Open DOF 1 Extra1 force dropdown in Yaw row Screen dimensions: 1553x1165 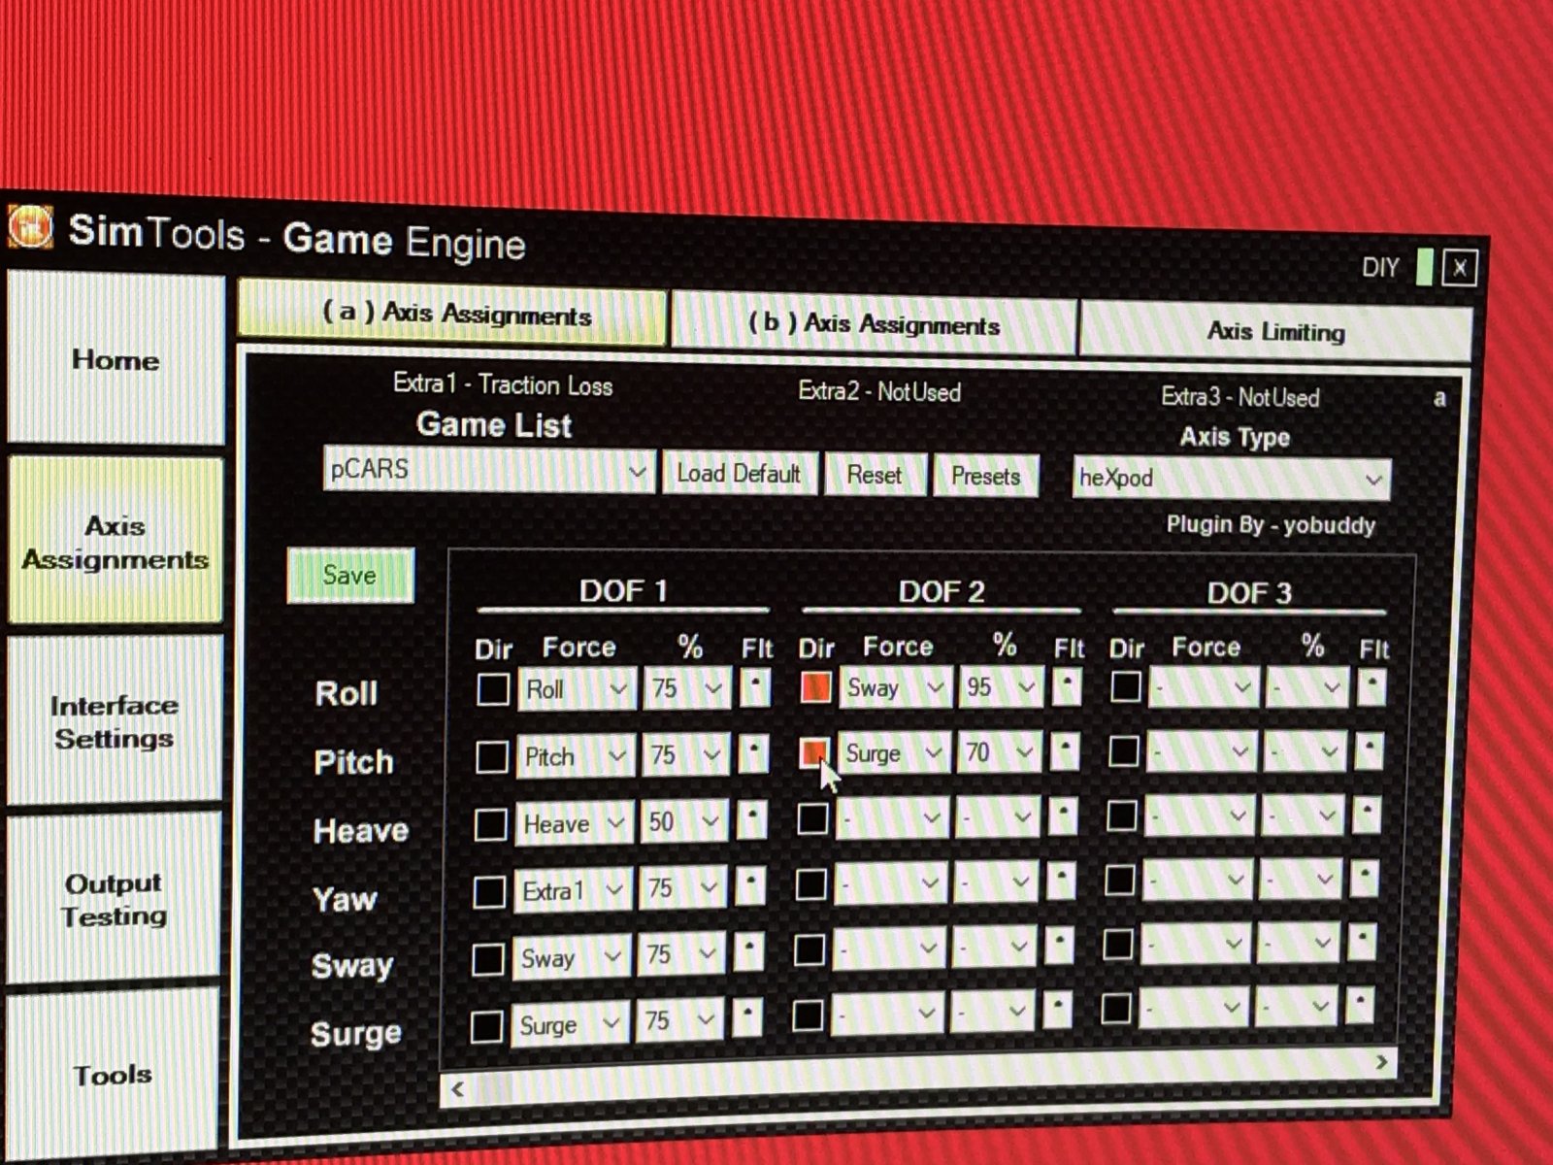[572, 889]
